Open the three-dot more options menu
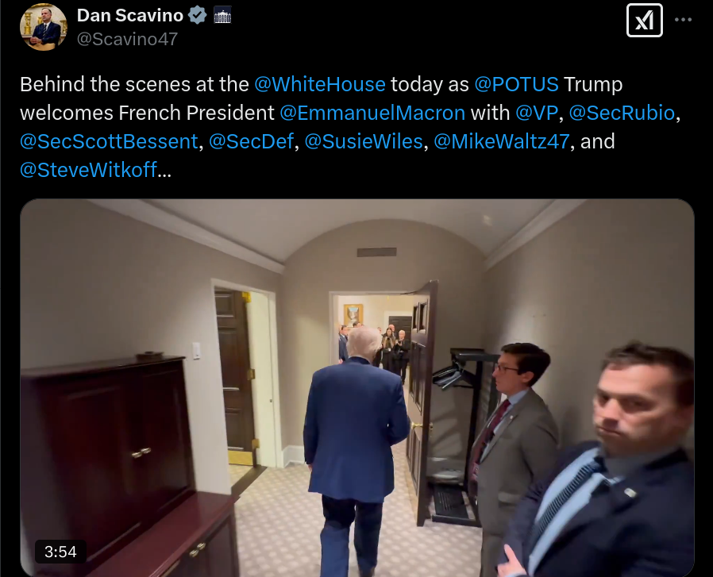Viewport: 713px width, 577px height. 683,20
